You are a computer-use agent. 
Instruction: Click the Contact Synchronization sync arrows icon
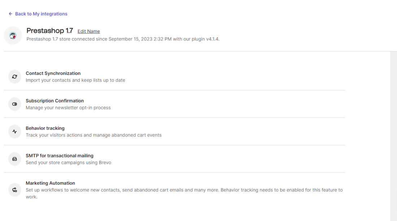click(x=14, y=77)
